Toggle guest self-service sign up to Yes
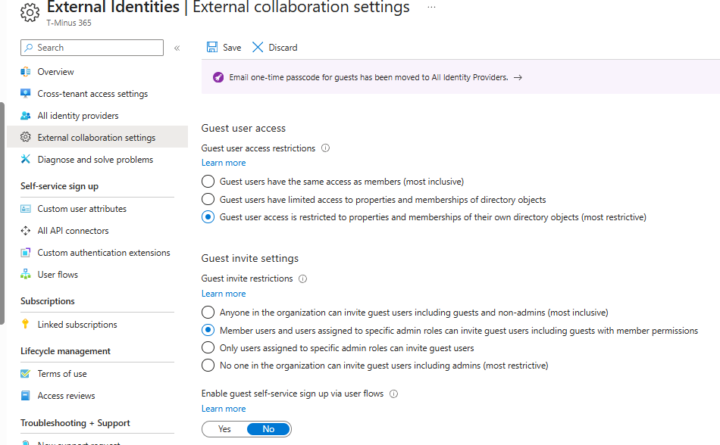The image size is (720, 445). (x=224, y=429)
